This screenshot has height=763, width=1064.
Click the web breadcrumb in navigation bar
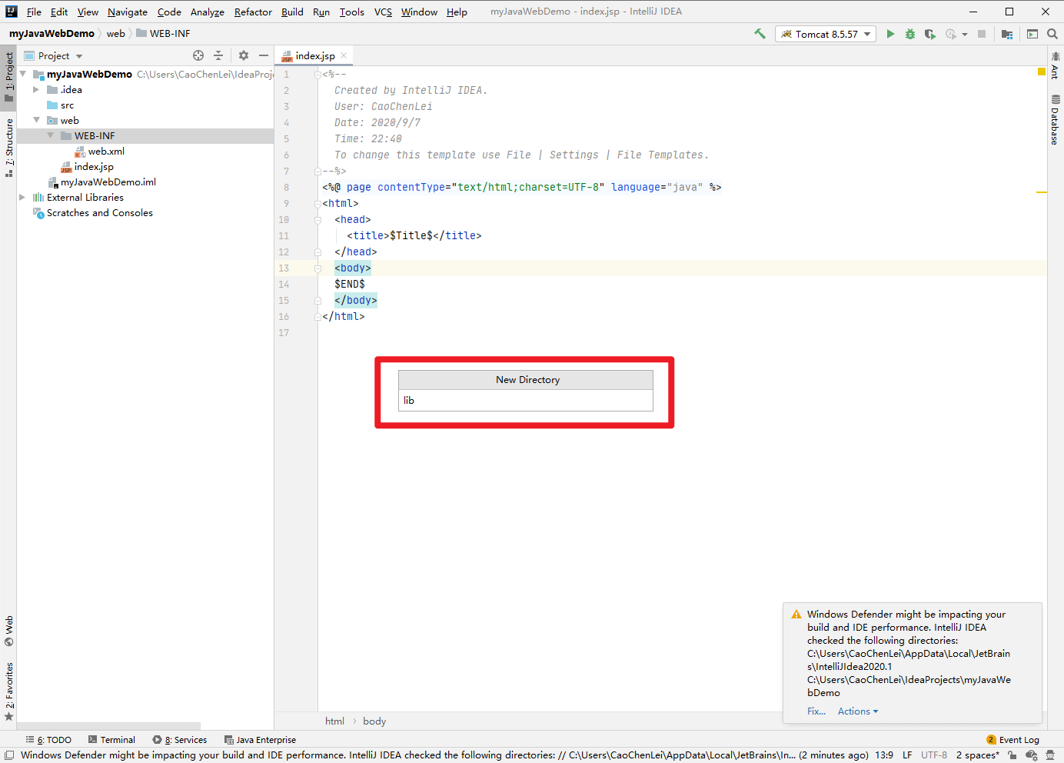pyautogui.click(x=115, y=34)
